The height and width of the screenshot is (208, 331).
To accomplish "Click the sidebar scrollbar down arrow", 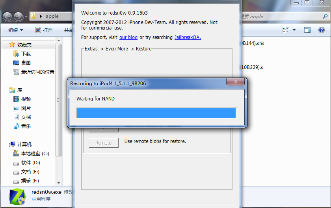I will (59, 183).
